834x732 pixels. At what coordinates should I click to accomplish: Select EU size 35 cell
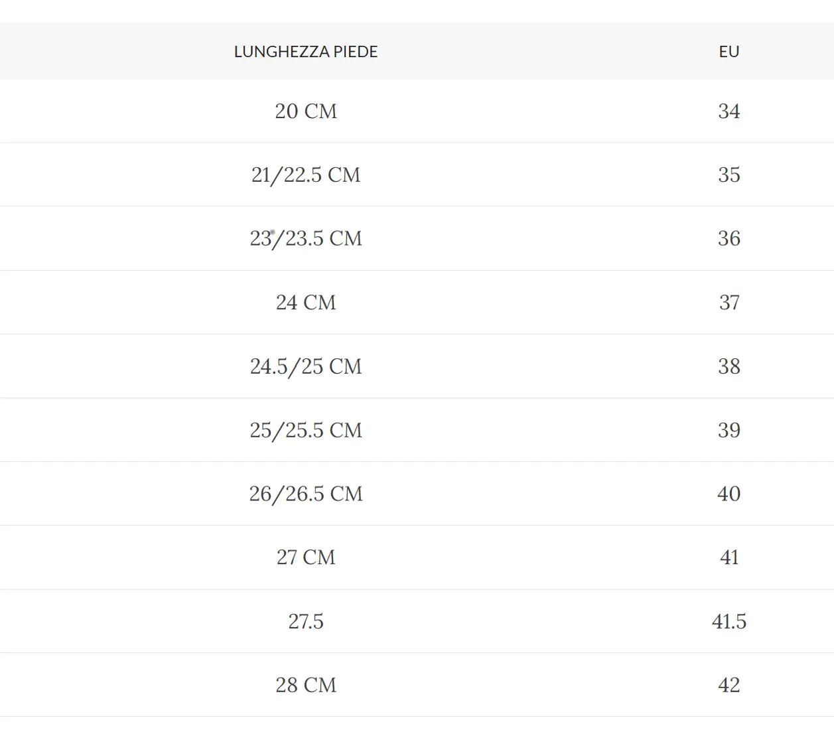(729, 175)
